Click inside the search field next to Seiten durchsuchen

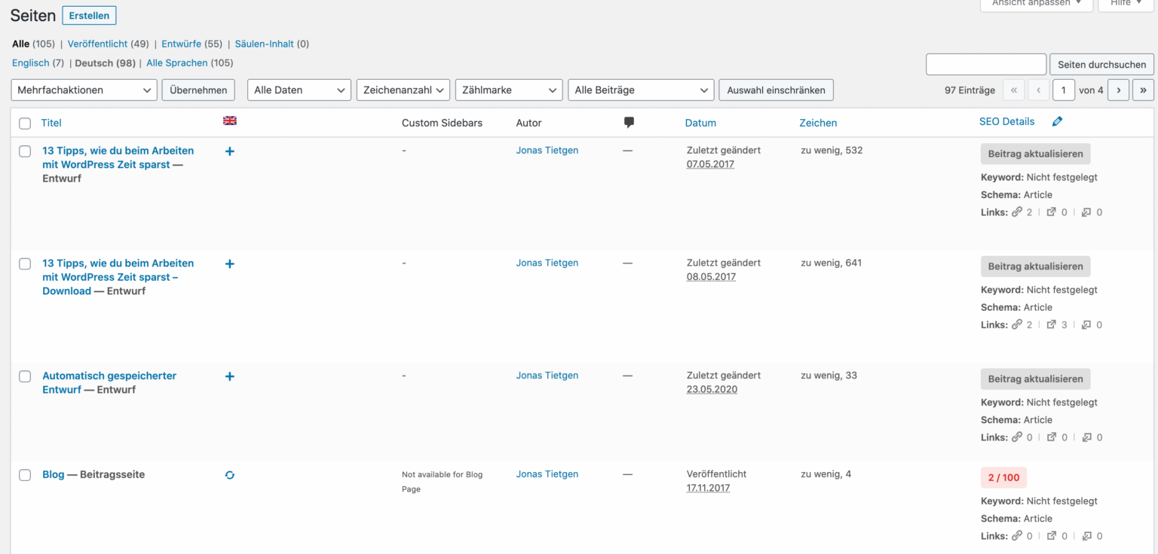[x=985, y=64]
